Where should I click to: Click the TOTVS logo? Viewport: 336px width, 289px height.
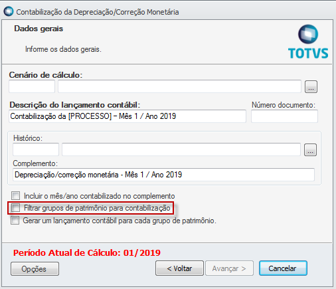tap(308, 42)
